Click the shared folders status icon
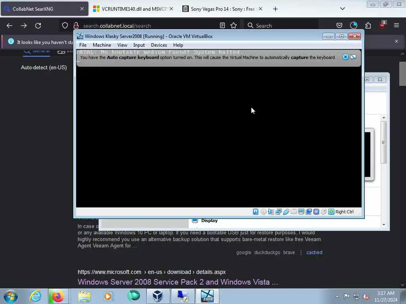 [294, 212]
